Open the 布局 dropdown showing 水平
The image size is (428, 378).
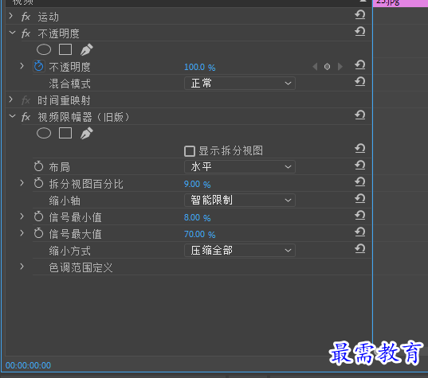tap(240, 166)
